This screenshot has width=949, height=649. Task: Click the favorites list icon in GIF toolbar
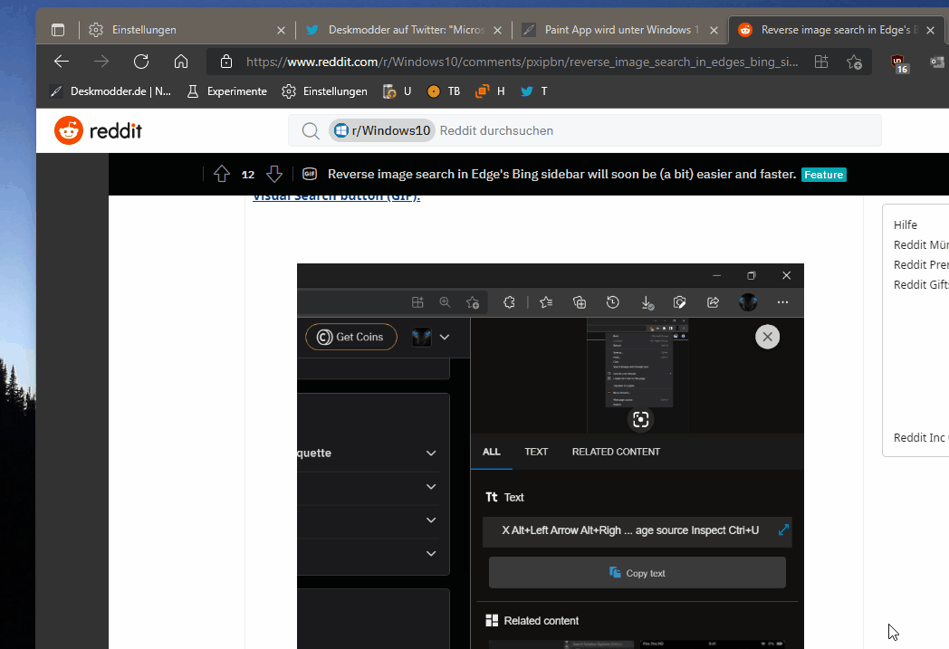[x=546, y=302]
